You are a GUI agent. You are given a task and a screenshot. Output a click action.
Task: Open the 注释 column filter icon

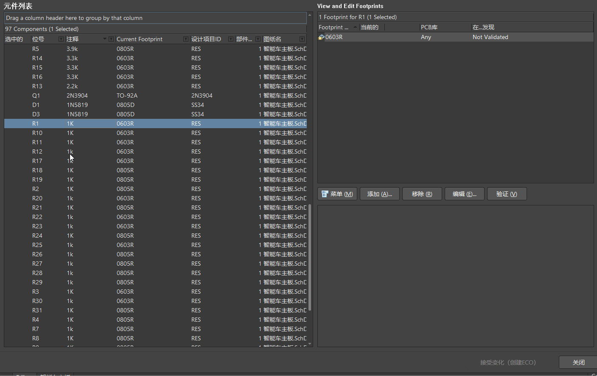[x=111, y=39]
